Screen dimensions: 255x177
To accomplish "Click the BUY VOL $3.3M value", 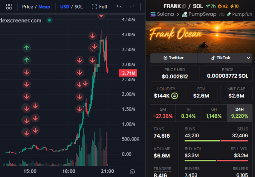I will pyautogui.click(x=192, y=156).
